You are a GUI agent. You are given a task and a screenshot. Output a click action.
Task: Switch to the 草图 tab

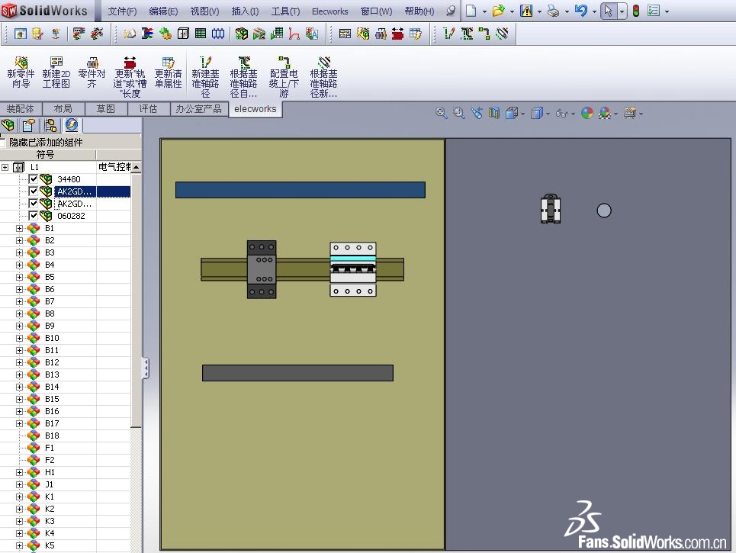105,109
